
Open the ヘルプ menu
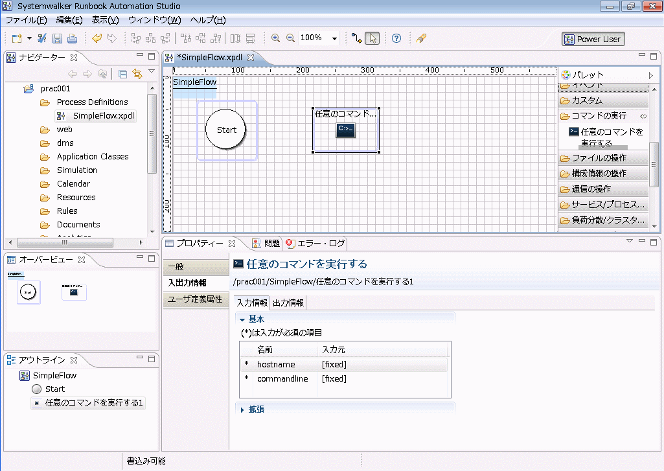coord(208,20)
